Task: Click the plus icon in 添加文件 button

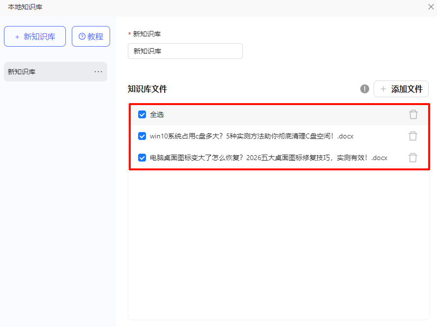Action: (383, 89)
